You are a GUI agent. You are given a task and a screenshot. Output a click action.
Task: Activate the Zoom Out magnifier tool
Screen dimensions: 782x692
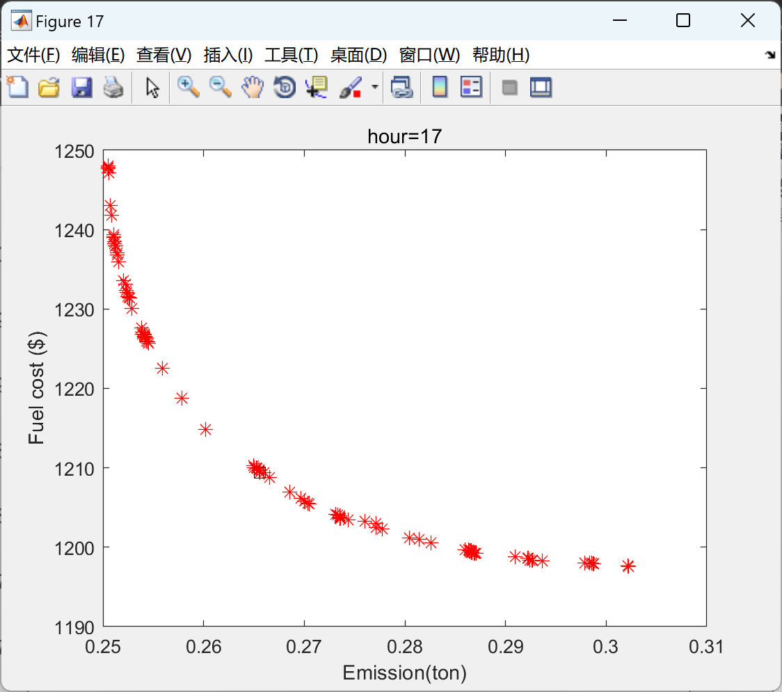click(x=220, y=87)
